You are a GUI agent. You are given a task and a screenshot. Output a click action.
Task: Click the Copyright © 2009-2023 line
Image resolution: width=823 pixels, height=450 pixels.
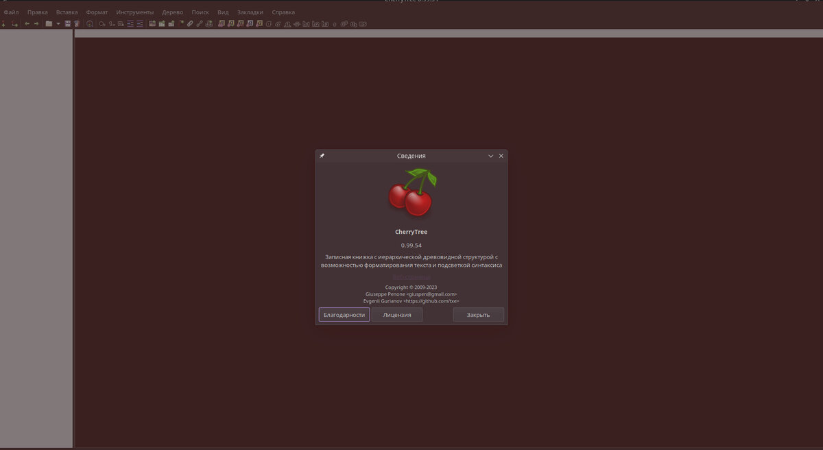411,287
